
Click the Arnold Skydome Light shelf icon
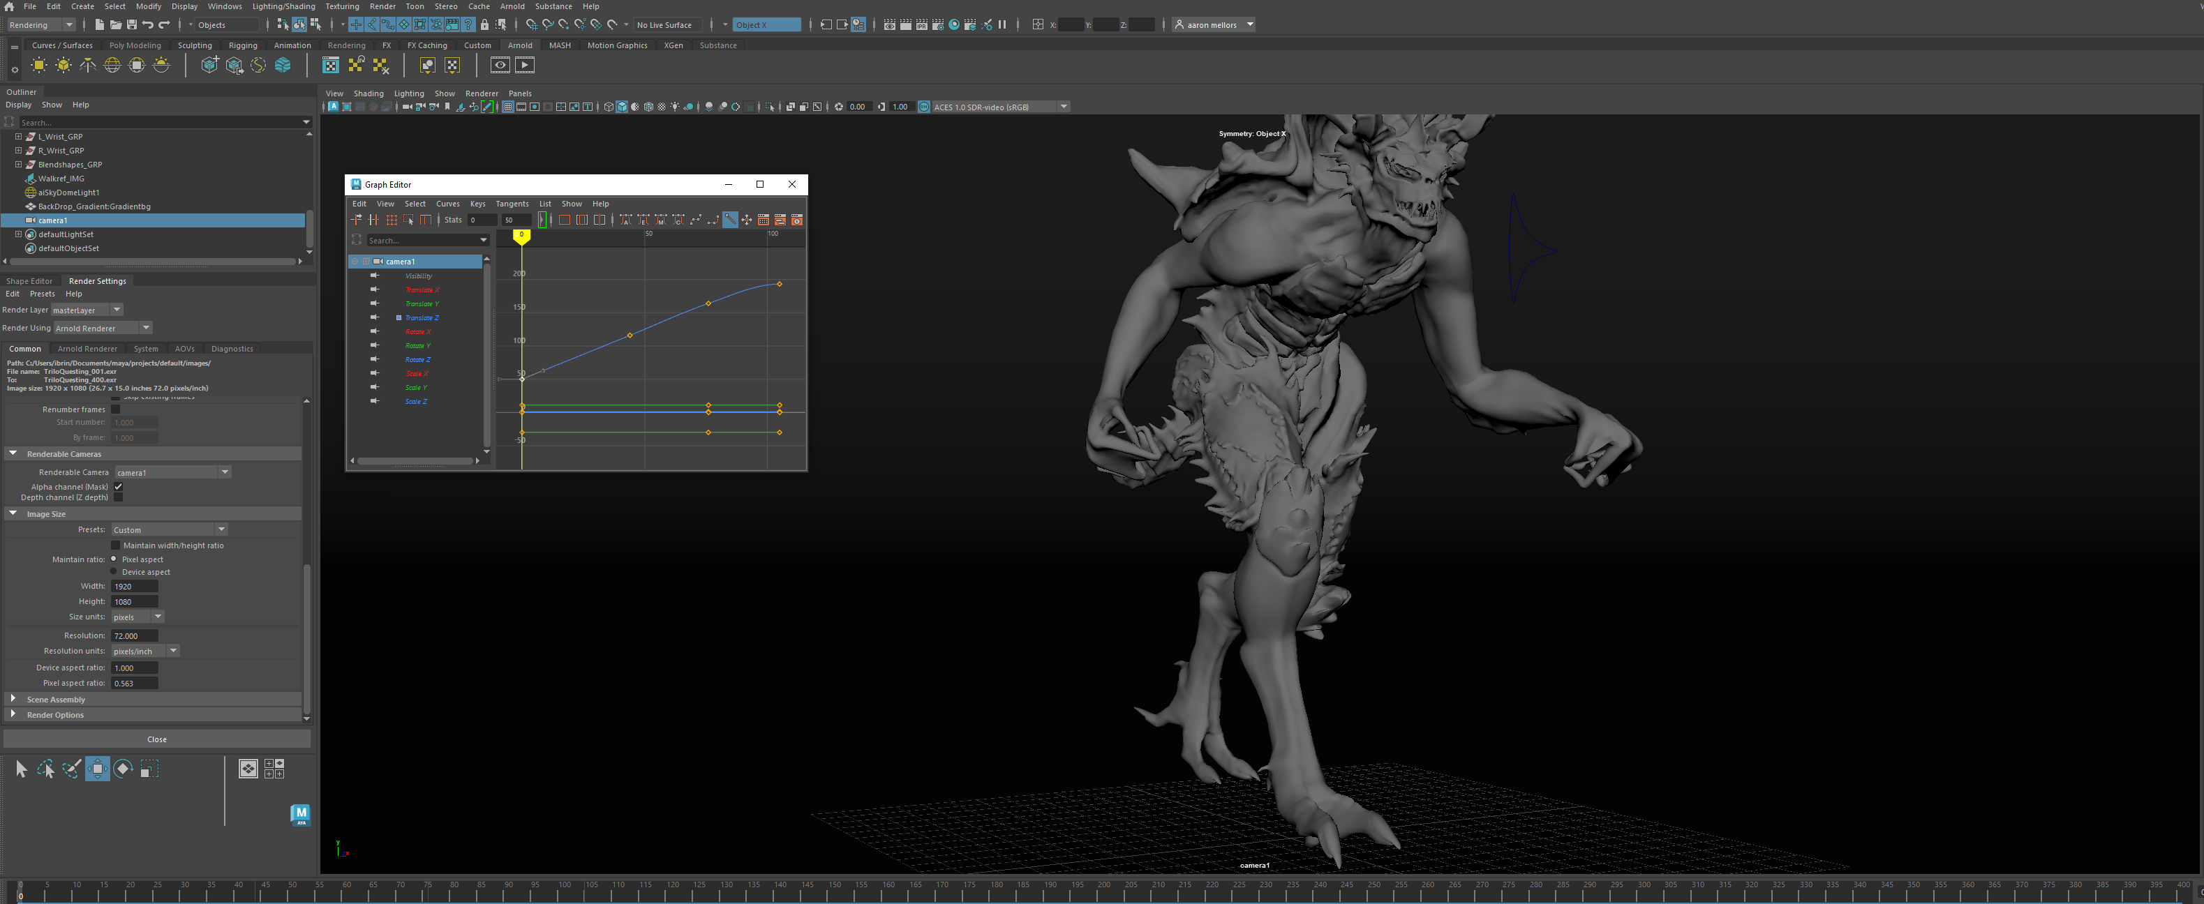point(112,65)
